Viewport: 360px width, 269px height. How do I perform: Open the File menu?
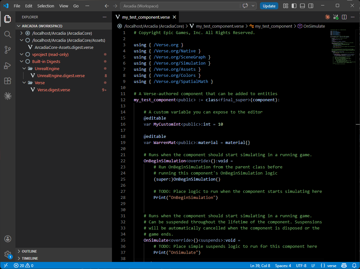[17, 6]
